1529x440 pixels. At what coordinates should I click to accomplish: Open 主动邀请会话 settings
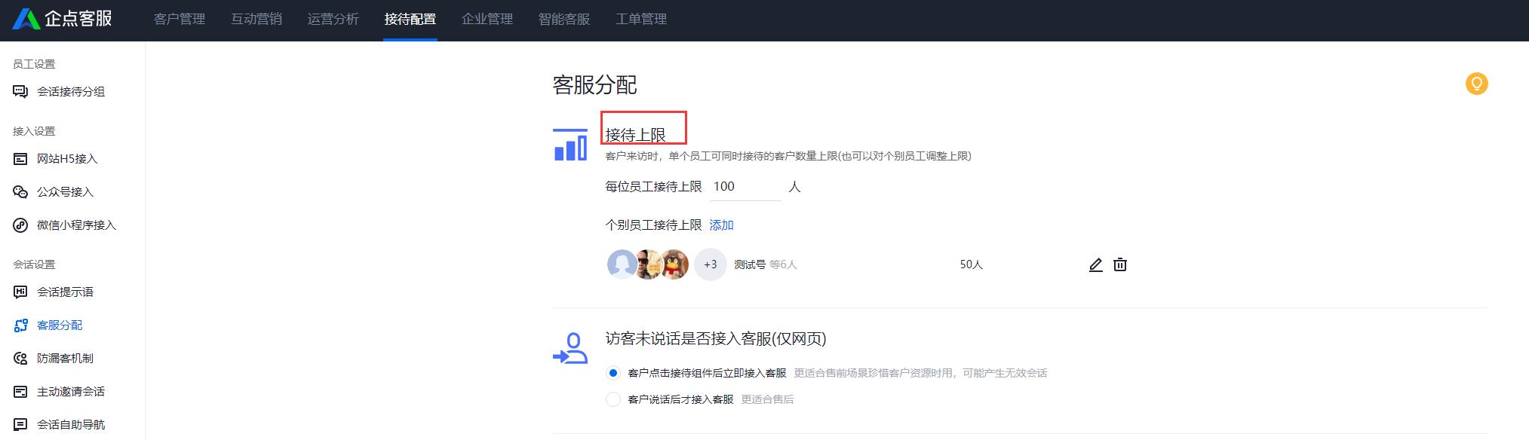click(x=71, y=392)
